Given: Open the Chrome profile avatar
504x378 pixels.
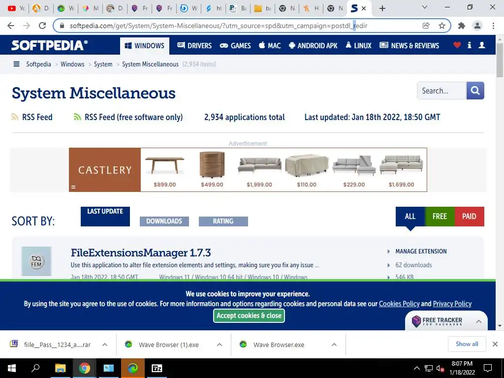Looking at the screenshot, I should tap(477, 26).
